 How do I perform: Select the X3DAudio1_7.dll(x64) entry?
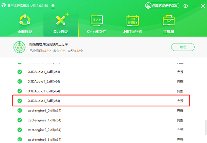[44, 101]
